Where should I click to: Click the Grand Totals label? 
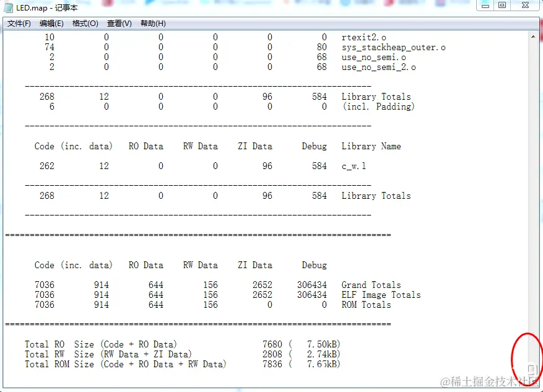click(x=371, y=285)
